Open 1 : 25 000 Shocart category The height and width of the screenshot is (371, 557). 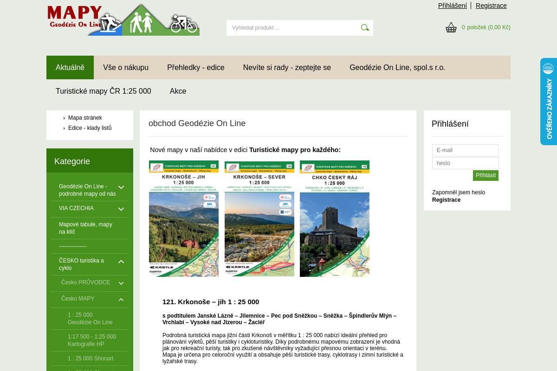pos(91,358)
